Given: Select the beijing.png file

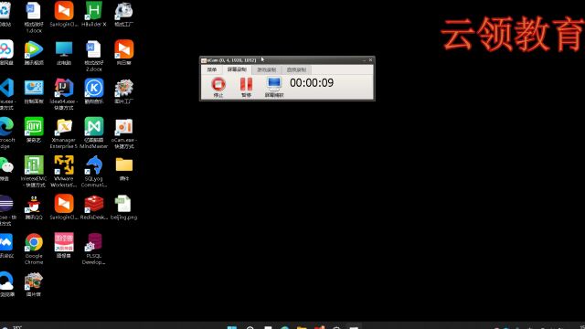Looking at the screenshot, I should pos(124,207).
